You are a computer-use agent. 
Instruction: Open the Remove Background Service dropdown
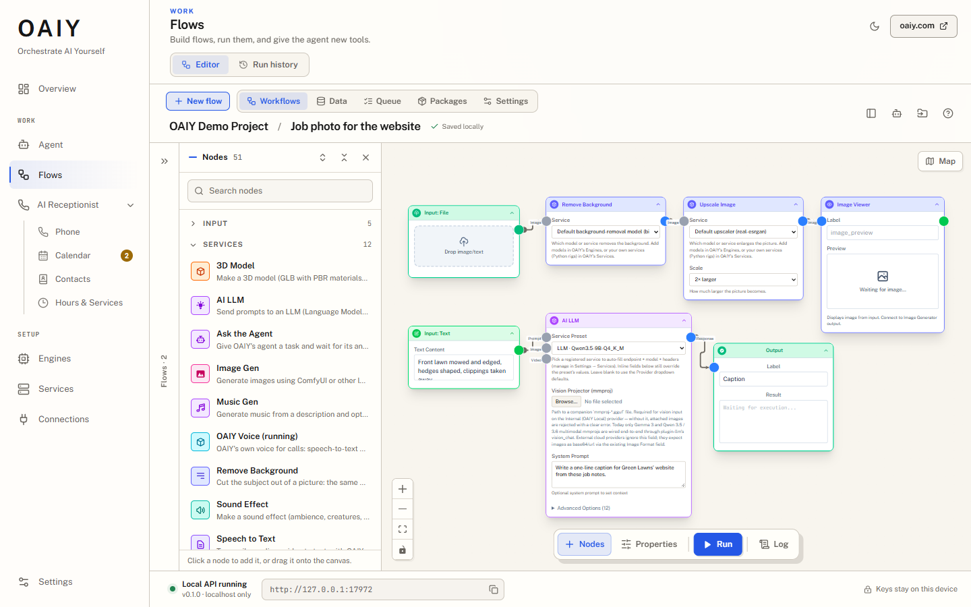point(606,231)
